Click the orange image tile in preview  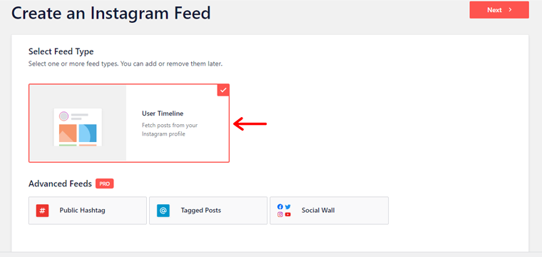coord(68,133)
